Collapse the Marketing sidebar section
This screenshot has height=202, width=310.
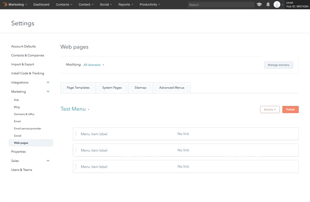(x=48, y=91)
